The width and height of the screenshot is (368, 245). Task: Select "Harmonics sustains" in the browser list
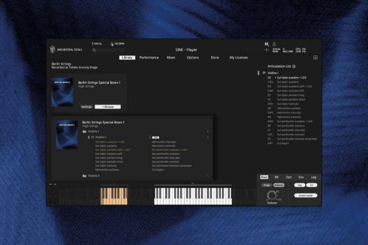107,170
